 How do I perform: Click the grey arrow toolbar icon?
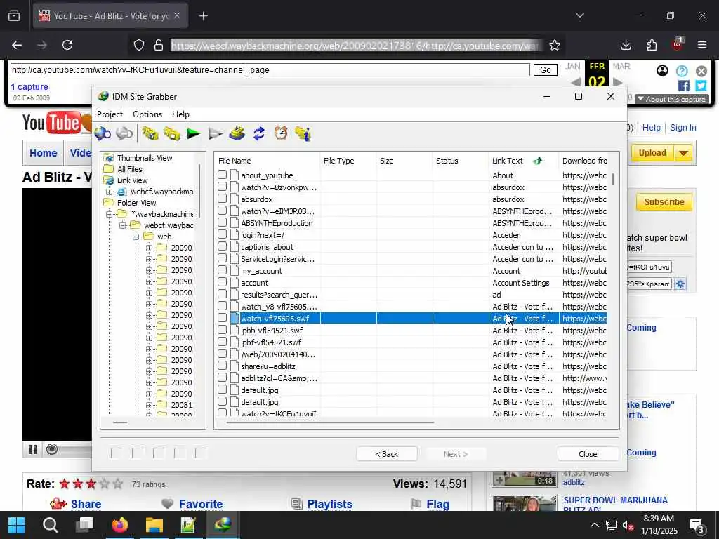pyautogui.click(x=215, y=134)
